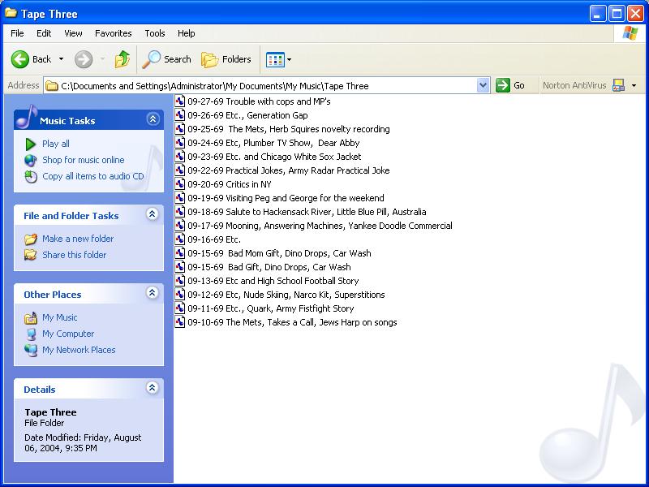
Task: Collapse the File and Folder Tasks panel
Action: [x=153, y=215]
